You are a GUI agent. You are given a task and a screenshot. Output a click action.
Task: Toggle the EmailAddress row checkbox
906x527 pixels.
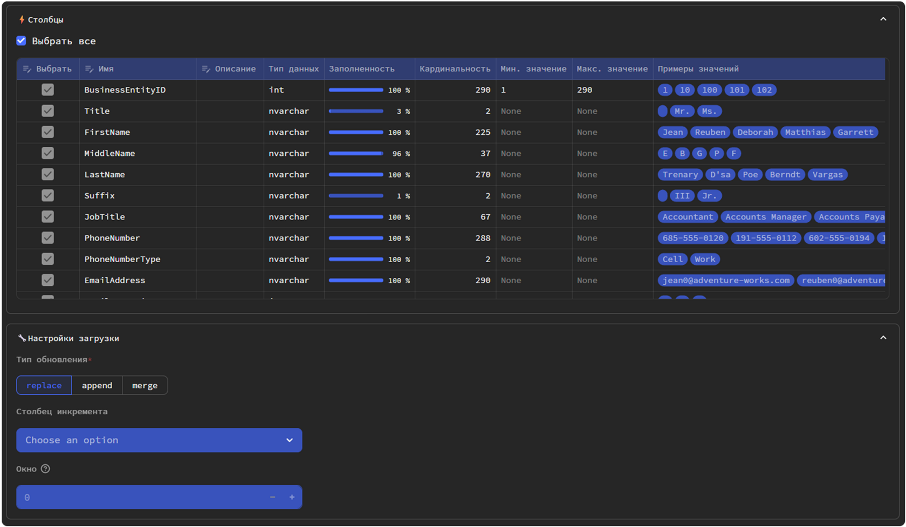click(x=47, y=280)
